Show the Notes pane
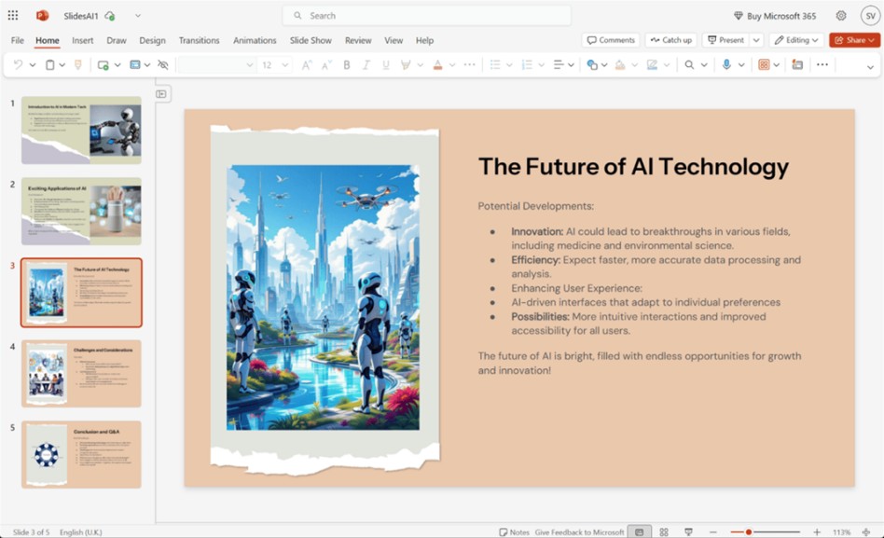 (513, 531)
